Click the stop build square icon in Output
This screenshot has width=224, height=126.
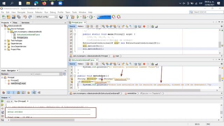tap(2, 116)
